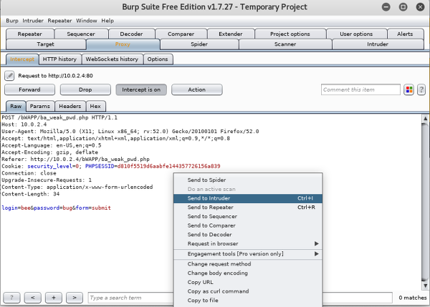Open the Window menu
The height and width of the screenshot is (307, 430).
tap(87, 21)
